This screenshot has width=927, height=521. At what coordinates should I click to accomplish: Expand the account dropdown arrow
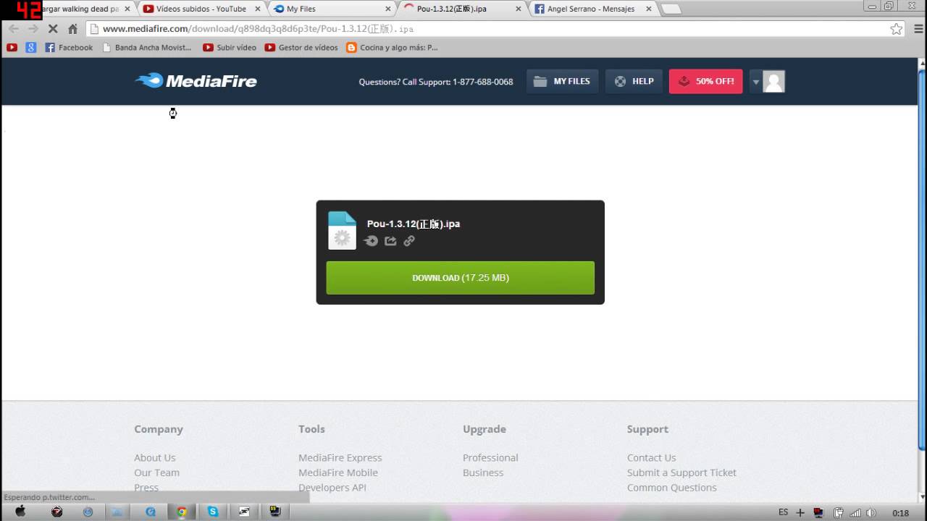tap(755, 81)
